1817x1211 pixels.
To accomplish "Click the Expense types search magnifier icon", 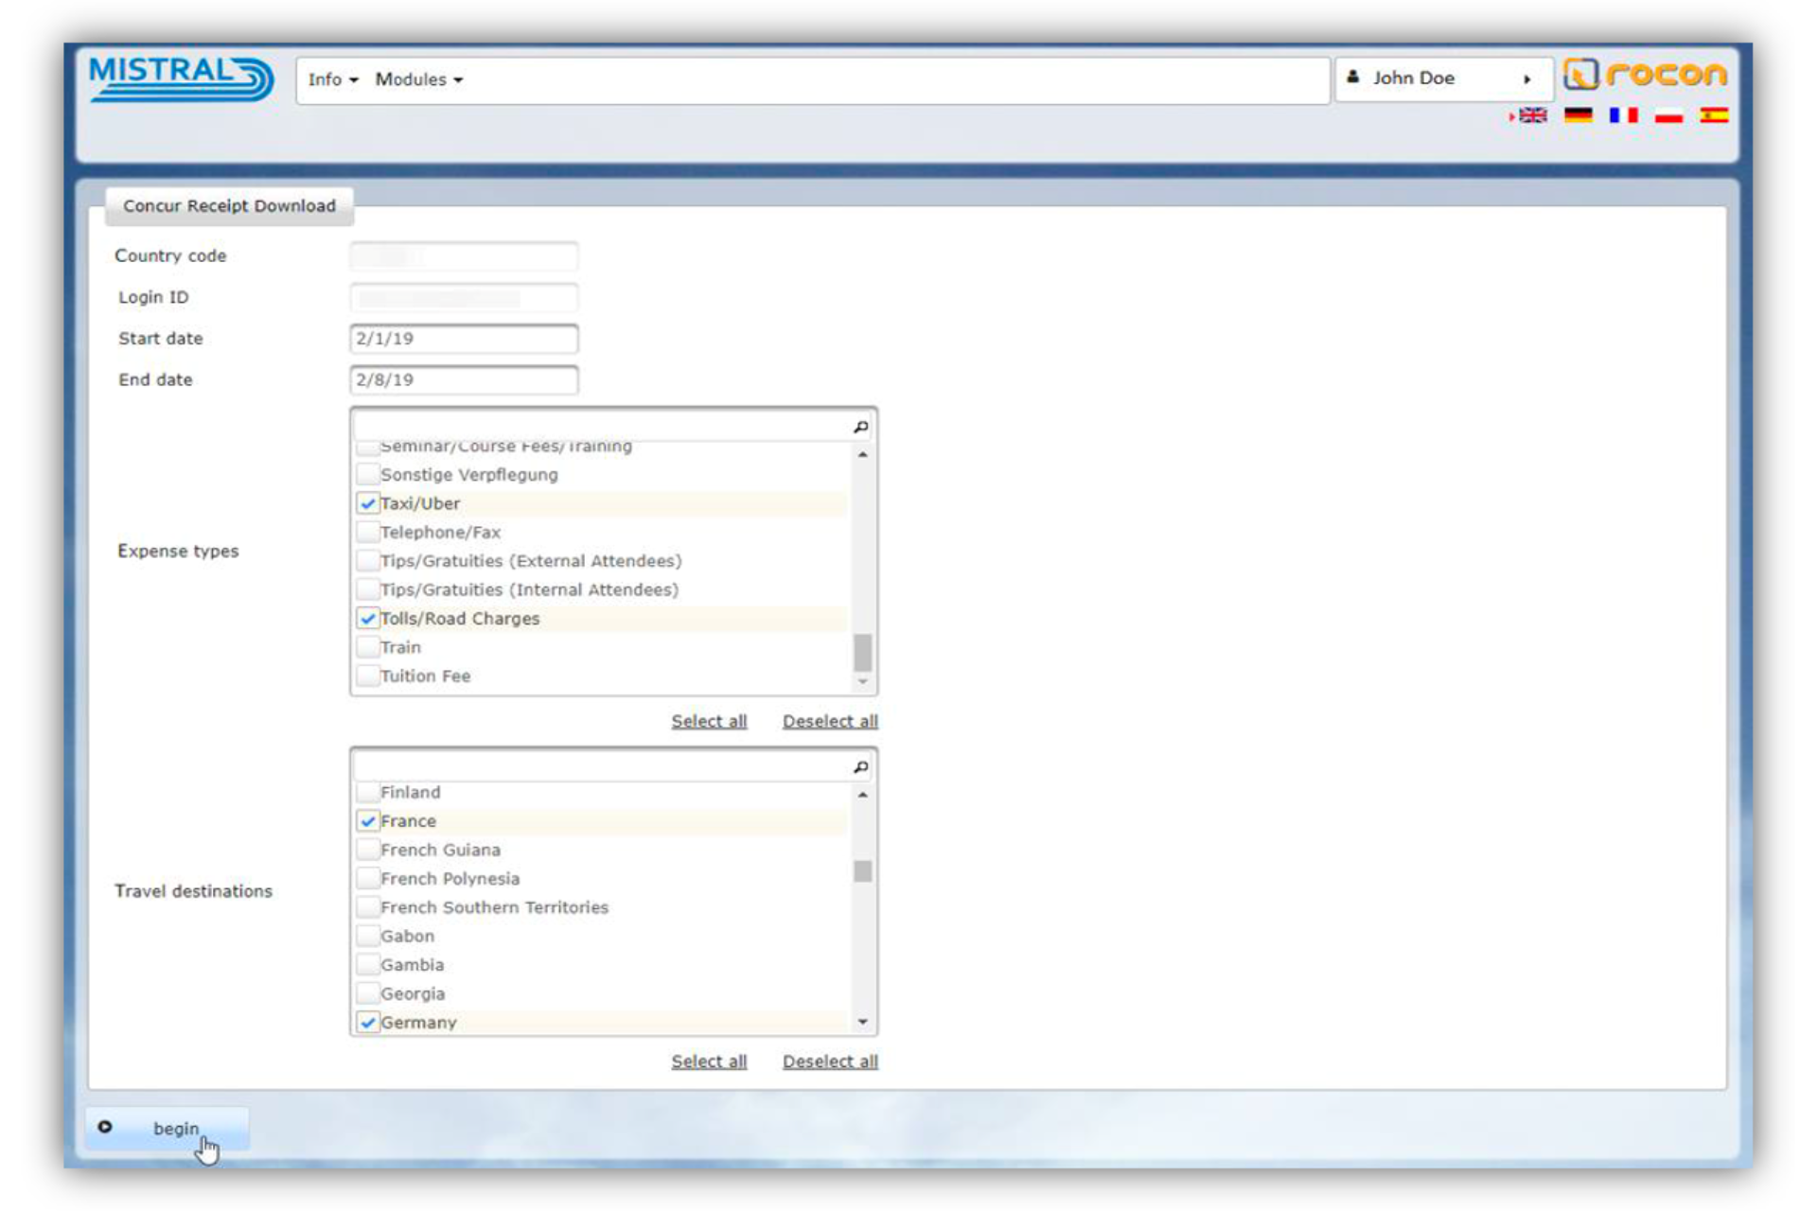I will 860,428.
